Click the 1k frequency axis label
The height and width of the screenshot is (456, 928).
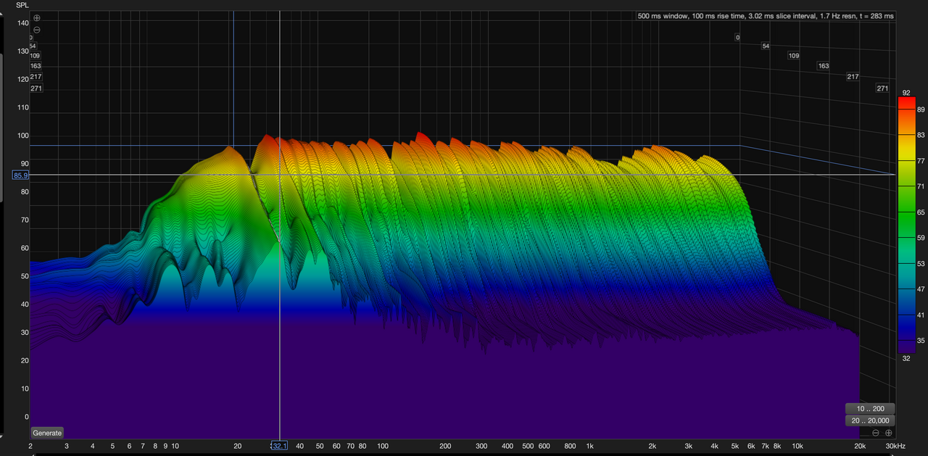pos(589,446)
